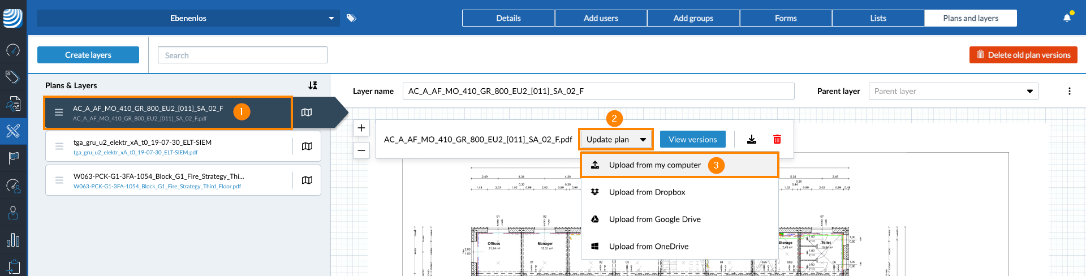Zoom in on plan with plus button
The height and width of the screenshot is (276, 1086).
[x=361, y=128]
